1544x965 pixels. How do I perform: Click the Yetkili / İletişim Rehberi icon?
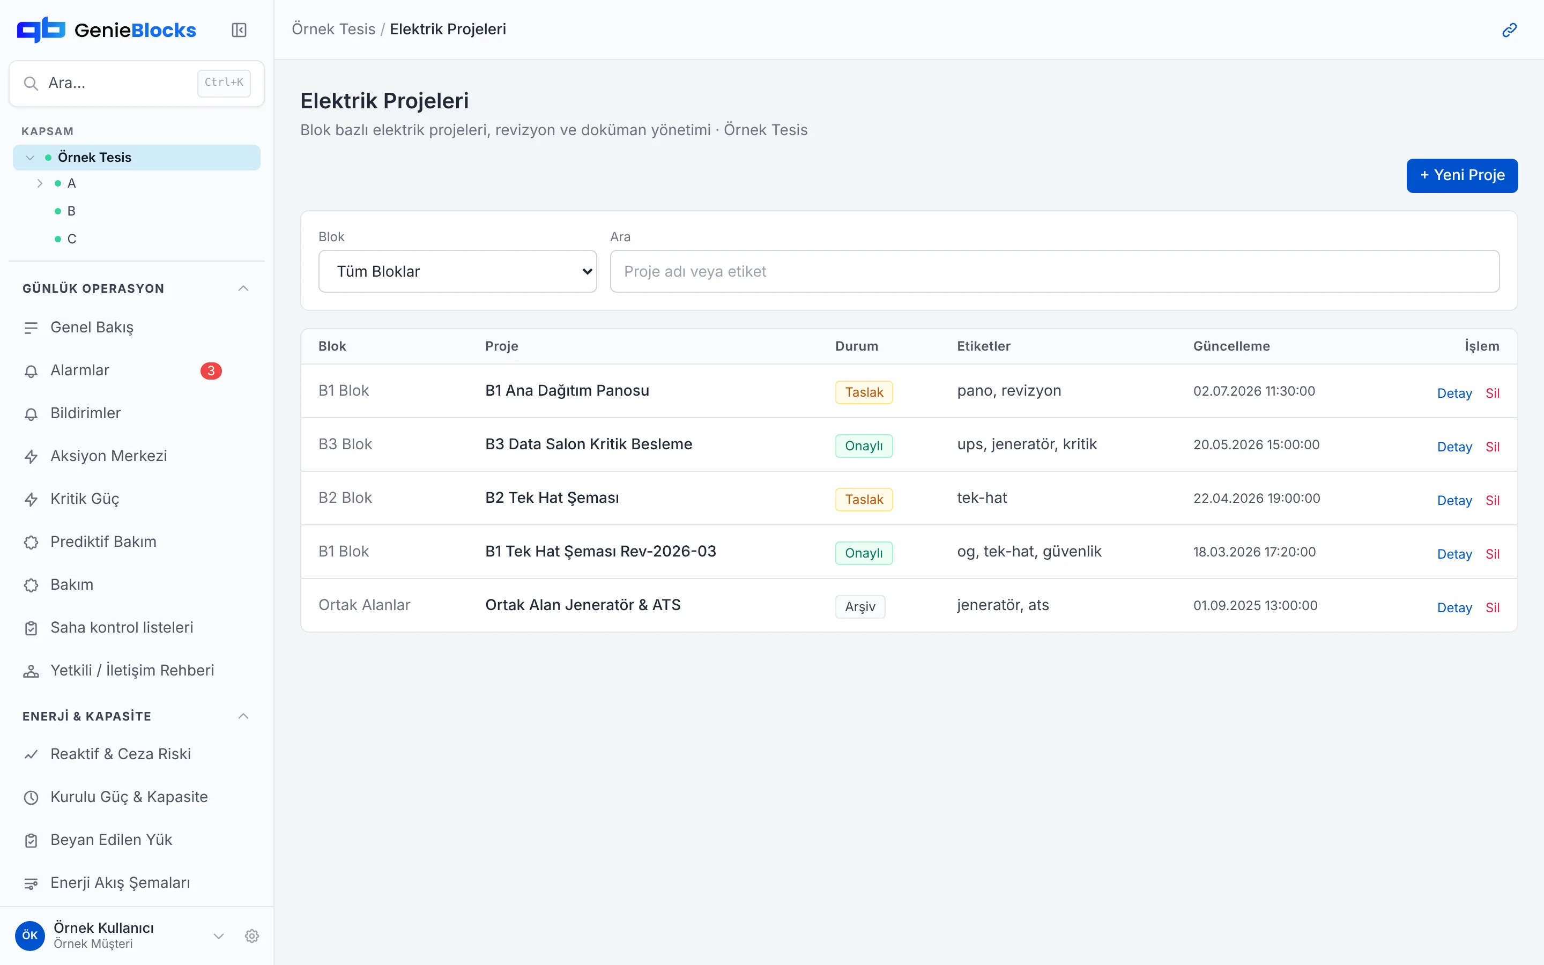pos(31,671)
